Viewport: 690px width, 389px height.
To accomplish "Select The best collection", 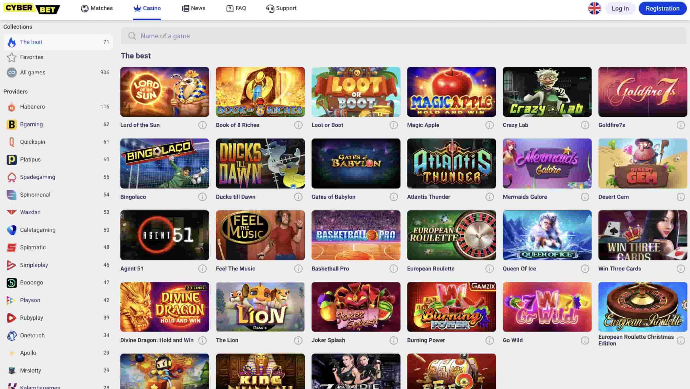I will (58, 42).
